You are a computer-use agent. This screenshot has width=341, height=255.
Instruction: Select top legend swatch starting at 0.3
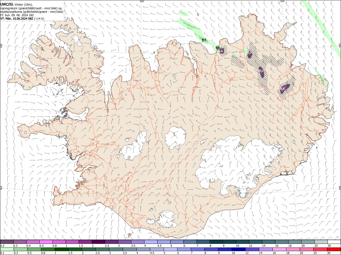[x=20, y=242]
